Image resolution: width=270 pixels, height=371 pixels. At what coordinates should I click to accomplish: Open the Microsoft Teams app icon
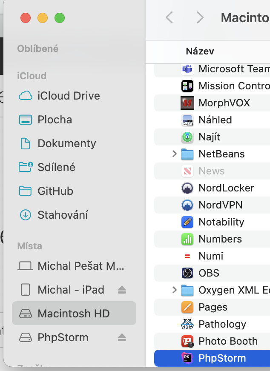point(187,69)
